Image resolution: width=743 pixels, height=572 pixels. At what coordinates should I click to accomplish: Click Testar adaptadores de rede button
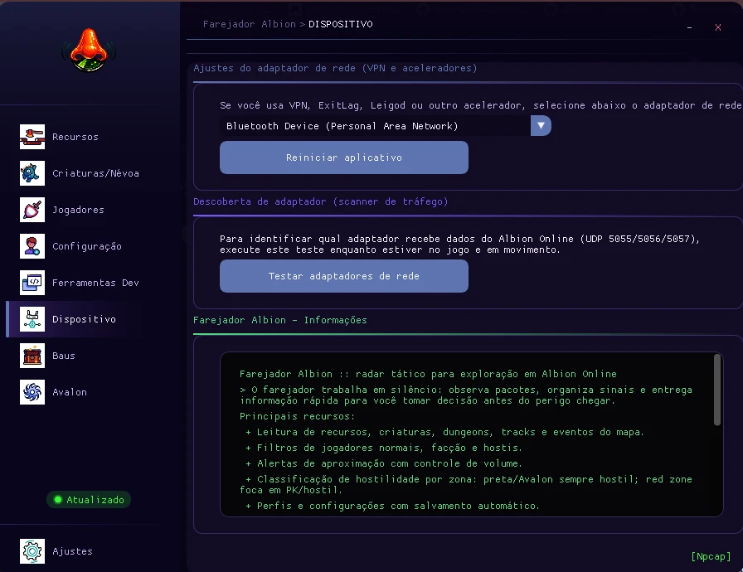click(344, 276)
